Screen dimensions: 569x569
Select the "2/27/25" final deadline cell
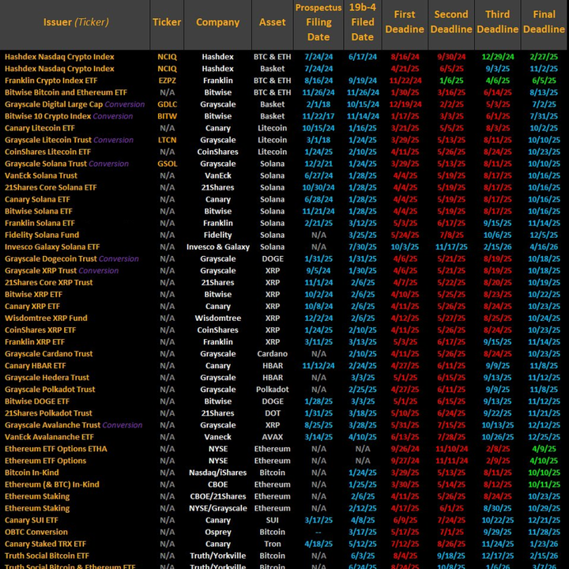544,57
